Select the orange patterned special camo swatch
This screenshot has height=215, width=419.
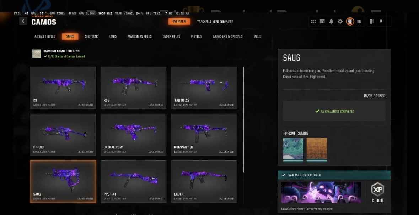point(317,149)
